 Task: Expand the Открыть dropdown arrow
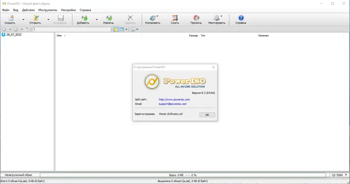tap(48, 19)
